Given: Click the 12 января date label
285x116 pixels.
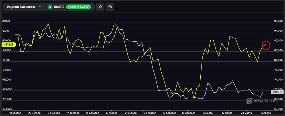Looking at the screenshot, I should tap(111, 113).
